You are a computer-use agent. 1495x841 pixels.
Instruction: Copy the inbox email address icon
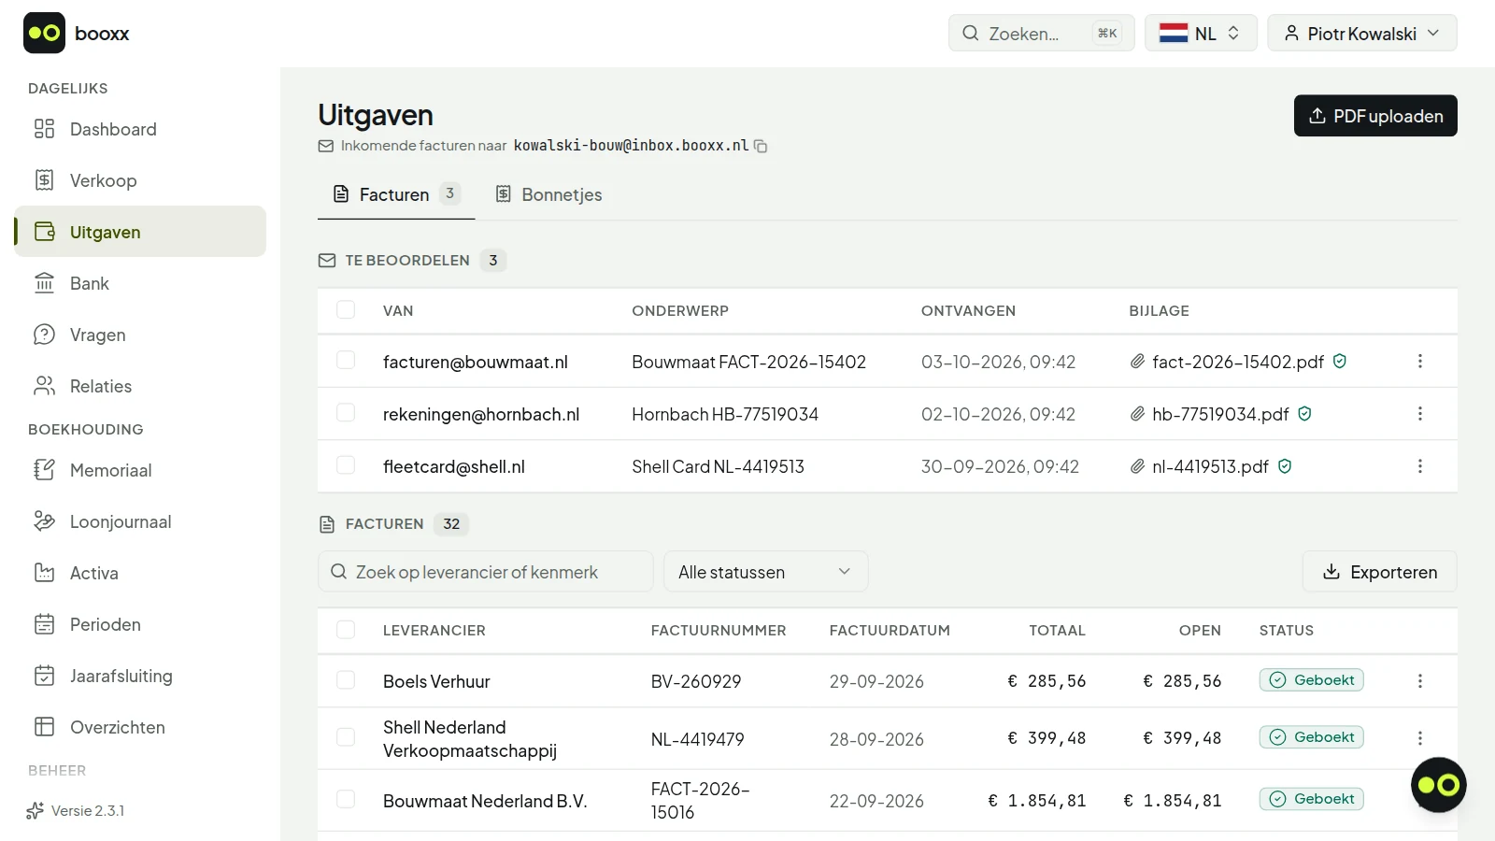761,146
